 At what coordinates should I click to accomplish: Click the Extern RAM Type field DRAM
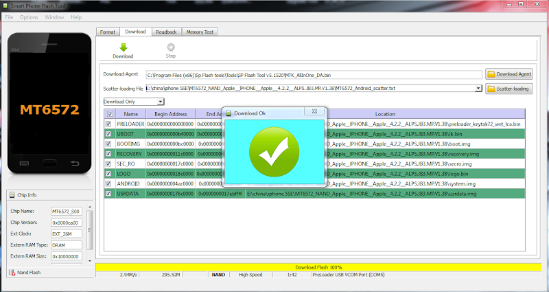[x=67, y=245]
